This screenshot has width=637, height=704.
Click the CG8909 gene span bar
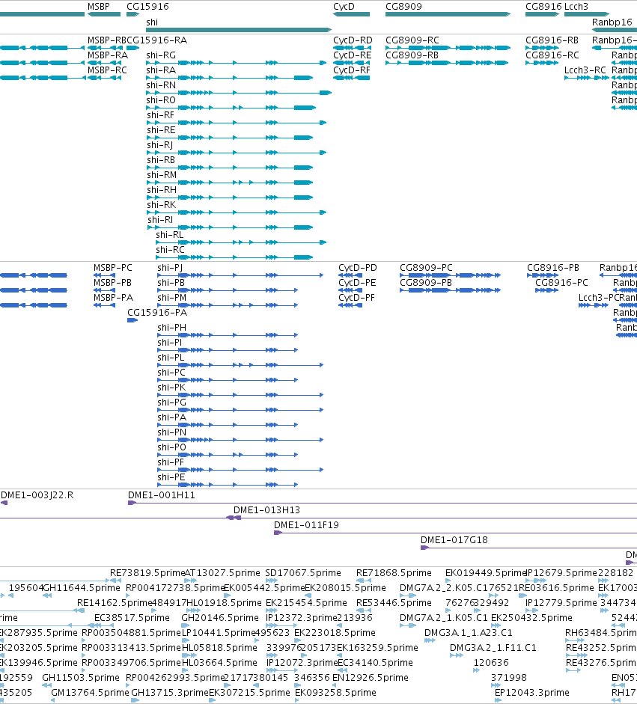pos(448,14)
